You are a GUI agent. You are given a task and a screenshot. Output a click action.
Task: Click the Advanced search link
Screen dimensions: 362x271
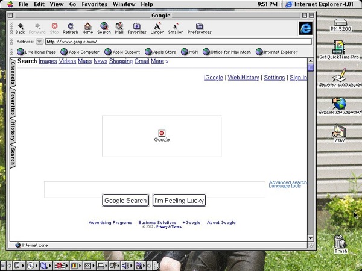tap(288, 182)
